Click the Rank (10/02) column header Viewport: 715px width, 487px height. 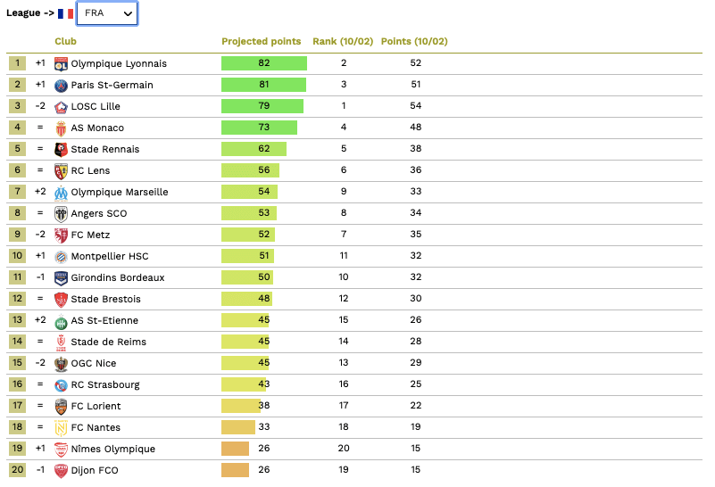pos(343,41)
